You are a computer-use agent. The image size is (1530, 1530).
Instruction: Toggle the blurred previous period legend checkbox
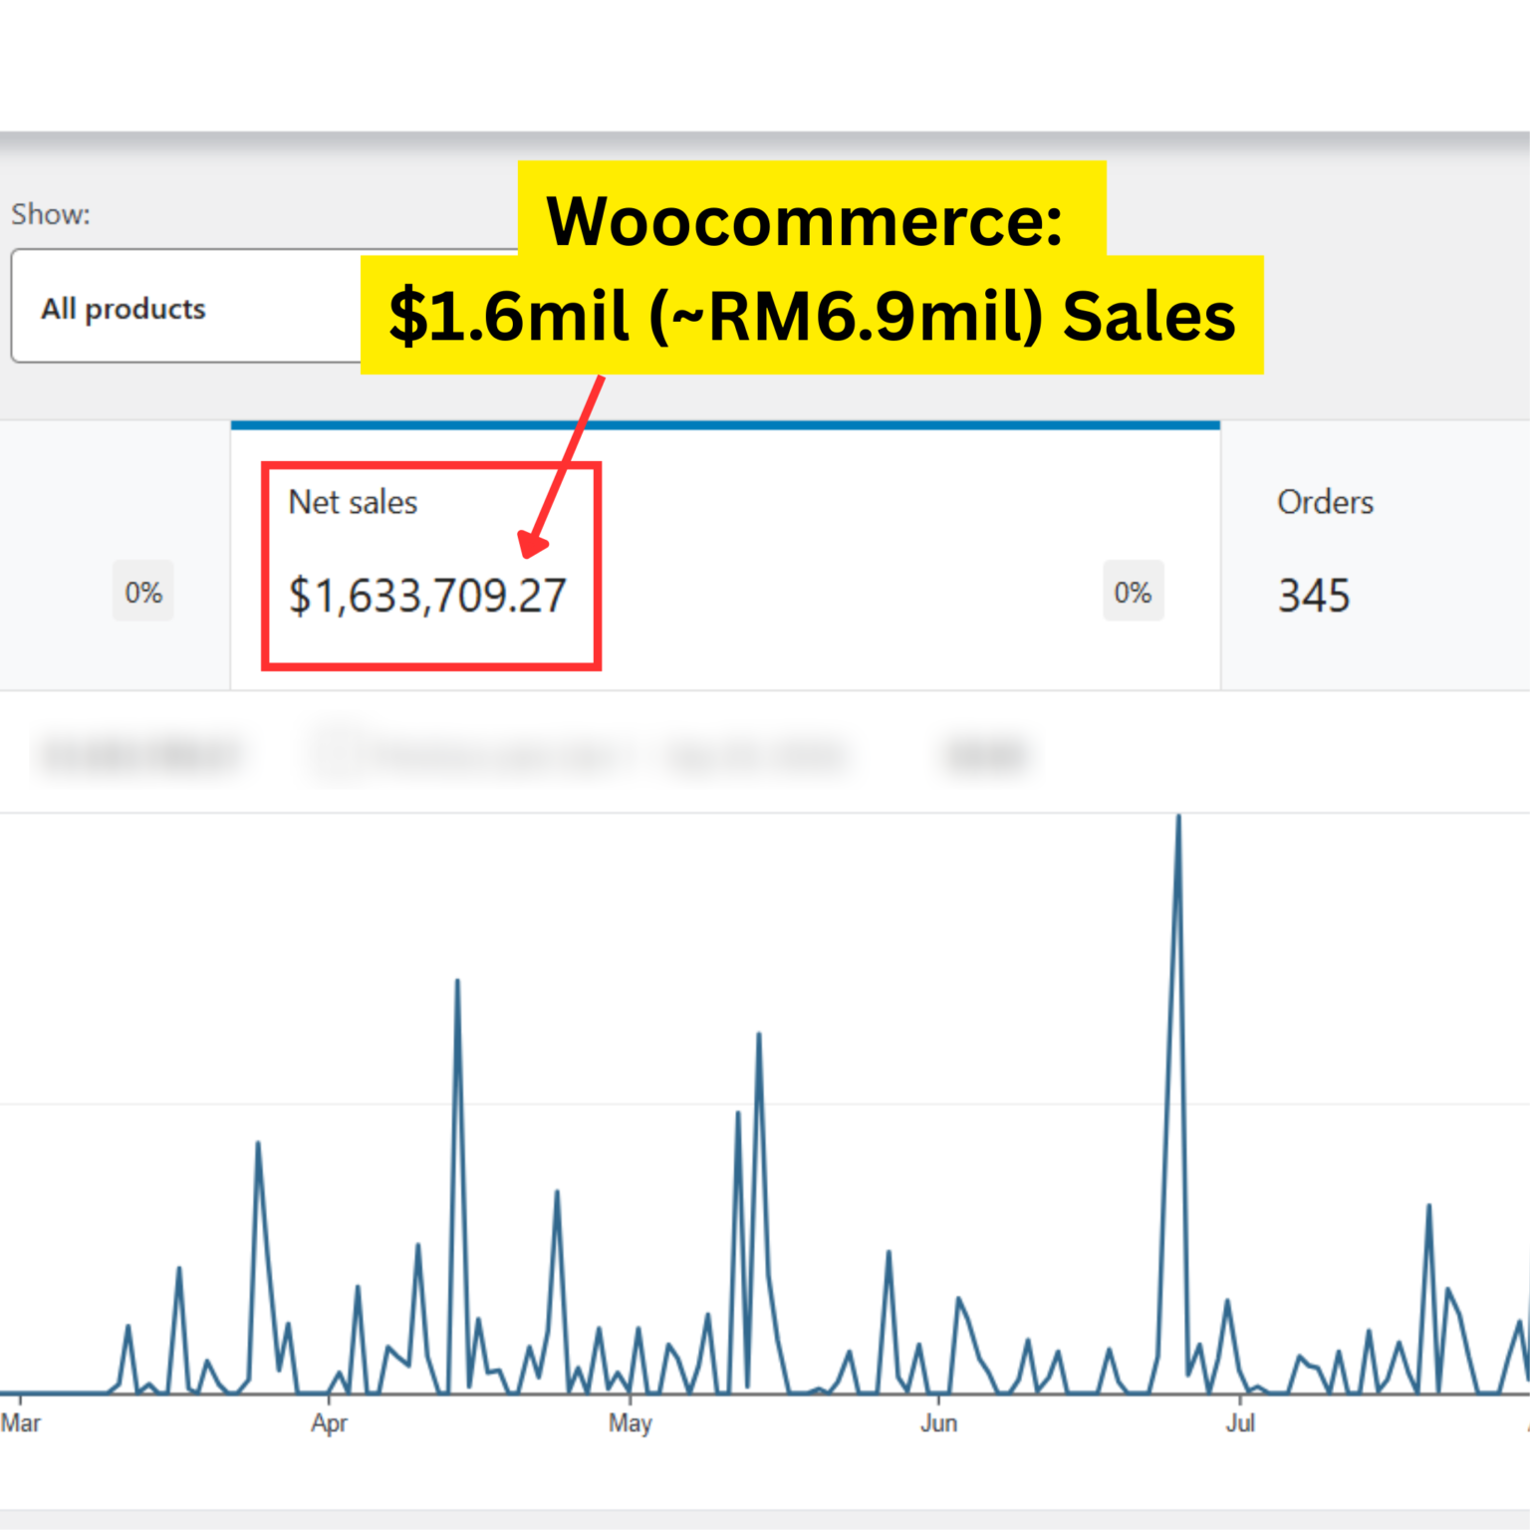tap(335, 755)
